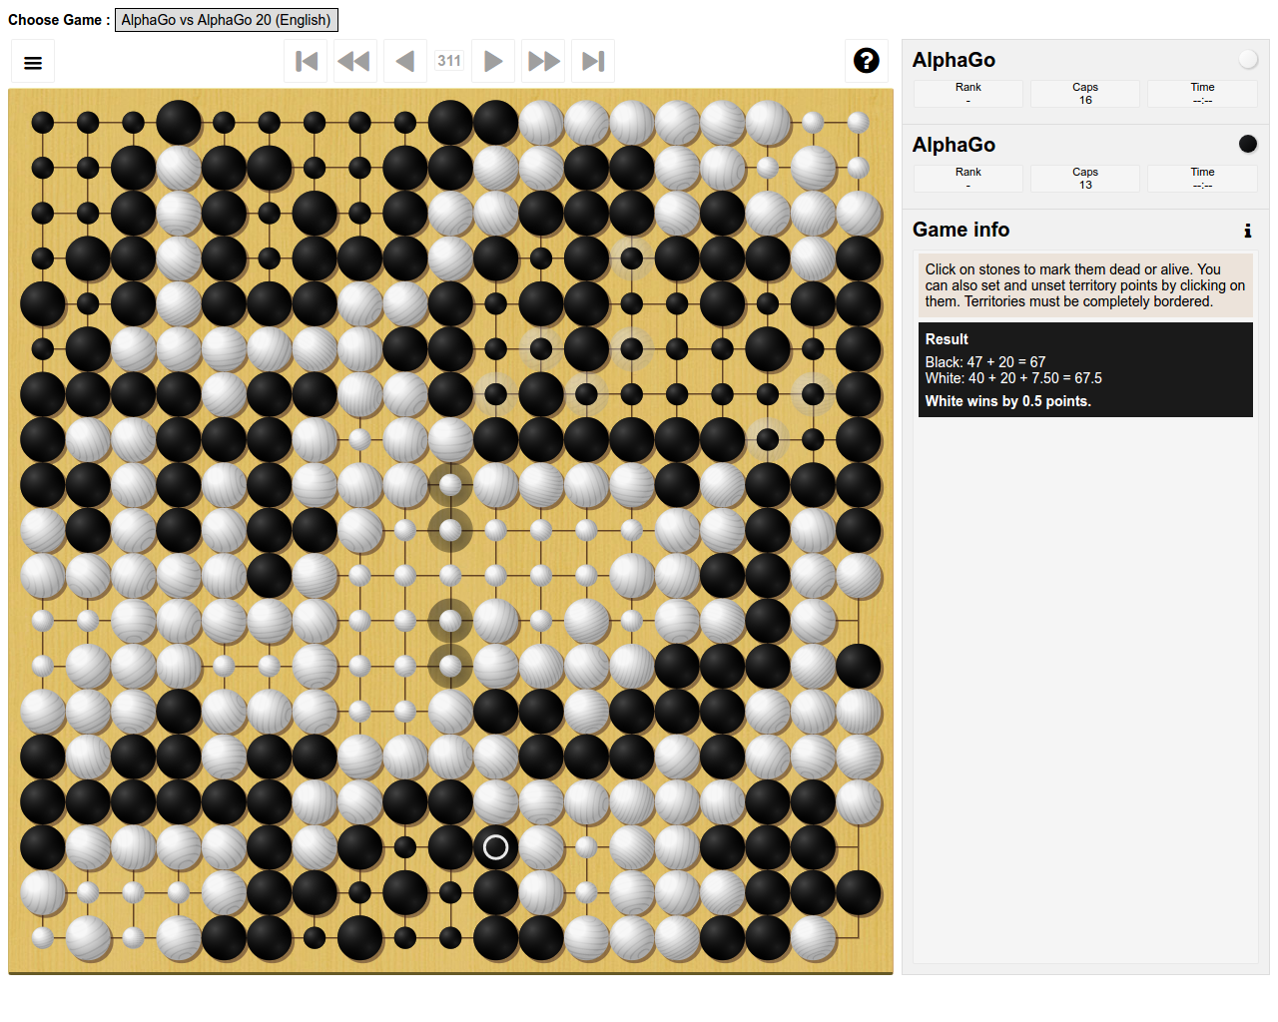
Task: Toggle territory point at top-left corner
Action: [x=43, y=123]
